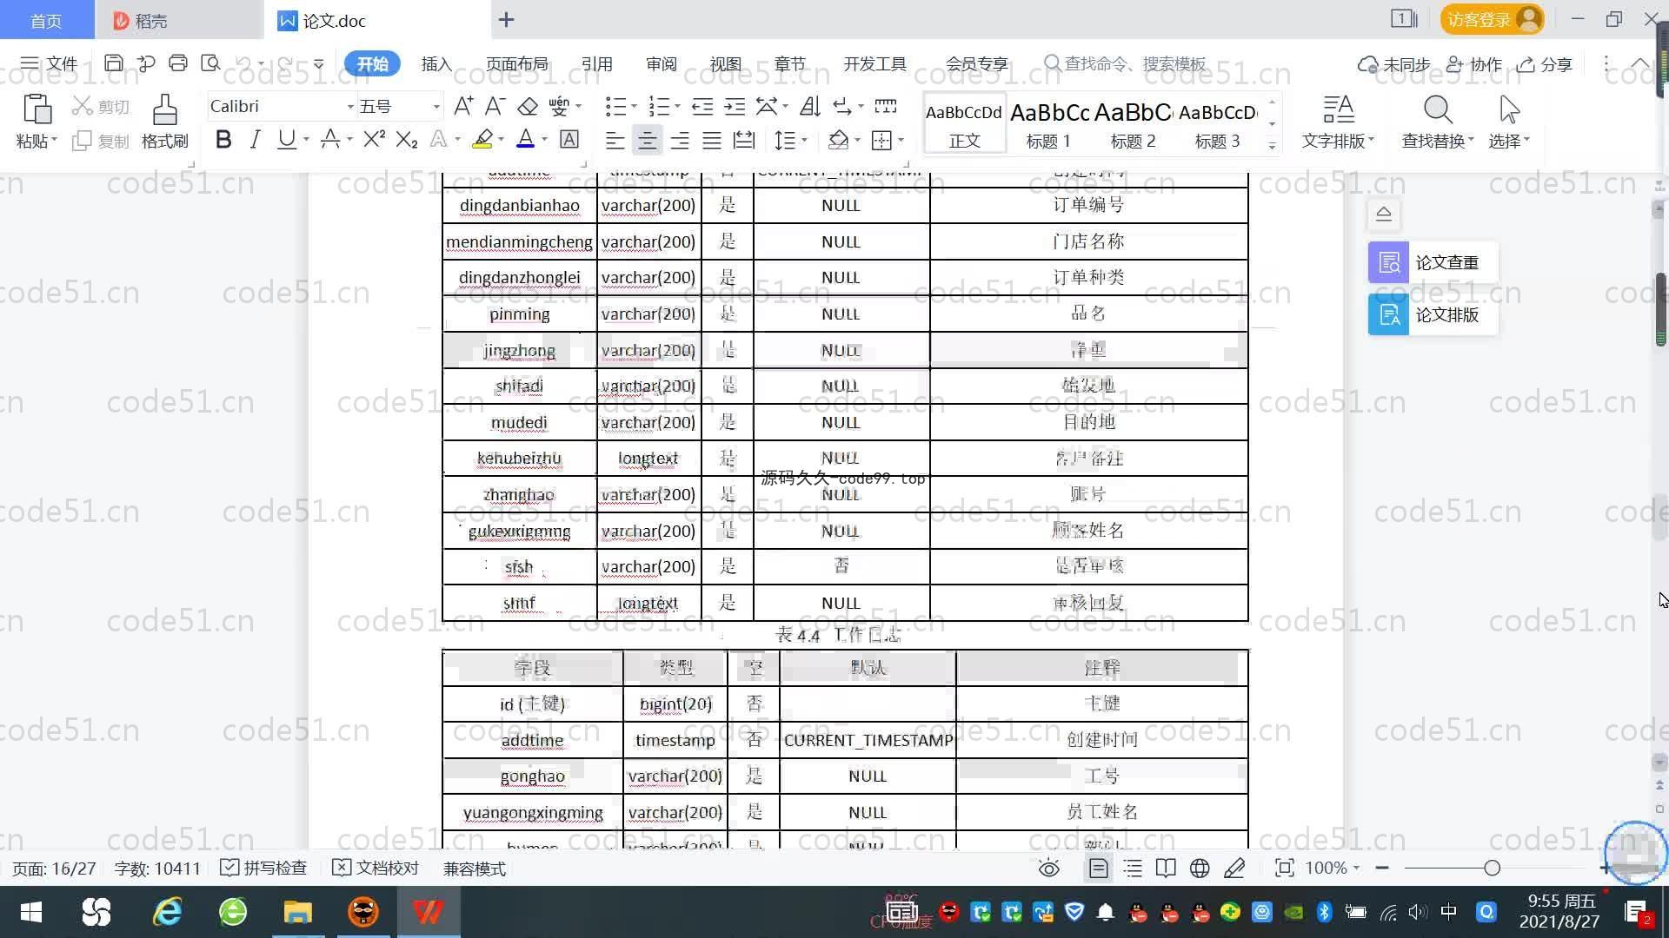Toggle document proofreading in status bar
This screenshot has height=938, width=1669.
(376, 869)
